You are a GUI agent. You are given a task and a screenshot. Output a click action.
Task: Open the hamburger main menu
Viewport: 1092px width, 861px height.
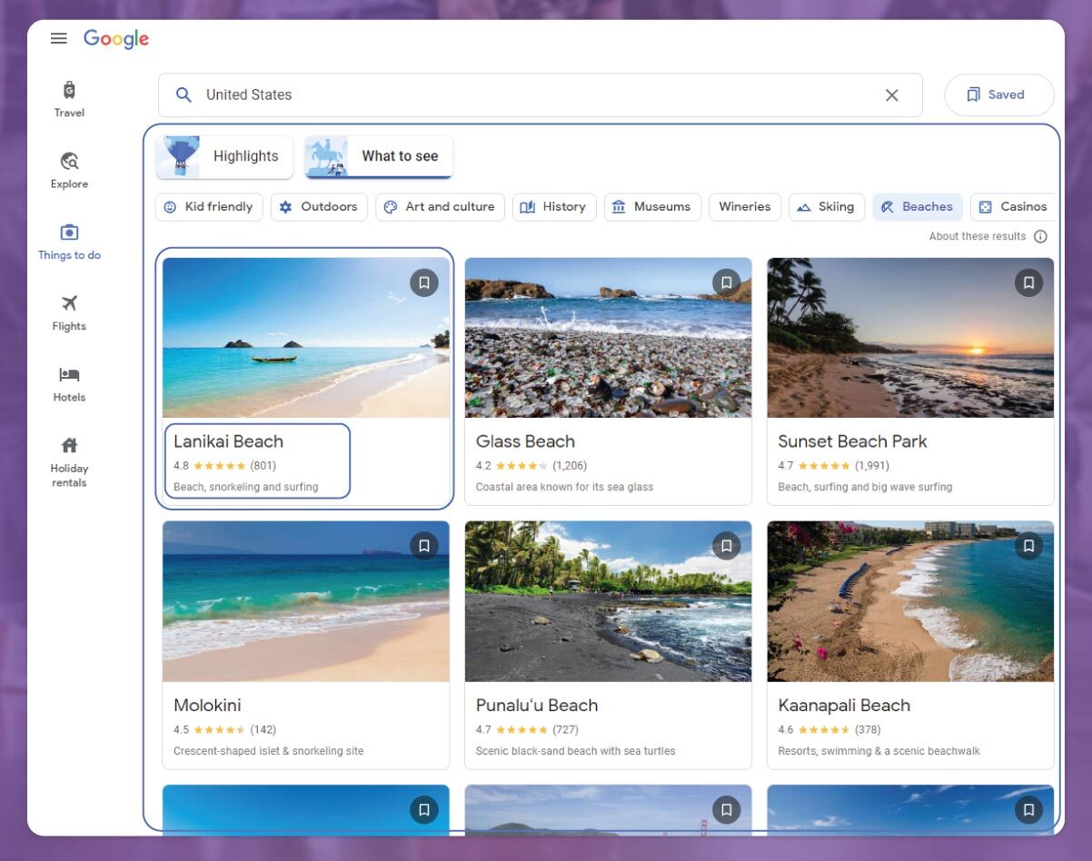[x=59, y=39]
